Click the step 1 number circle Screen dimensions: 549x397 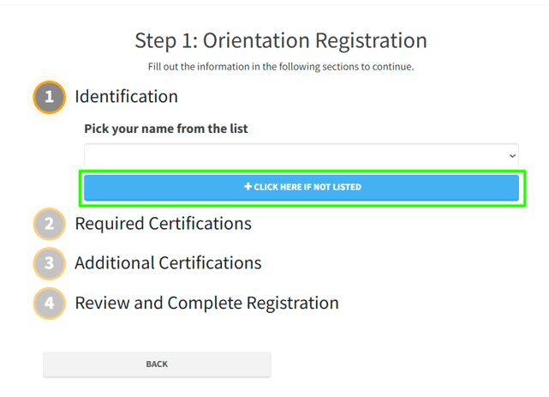[x=49, y=97]
